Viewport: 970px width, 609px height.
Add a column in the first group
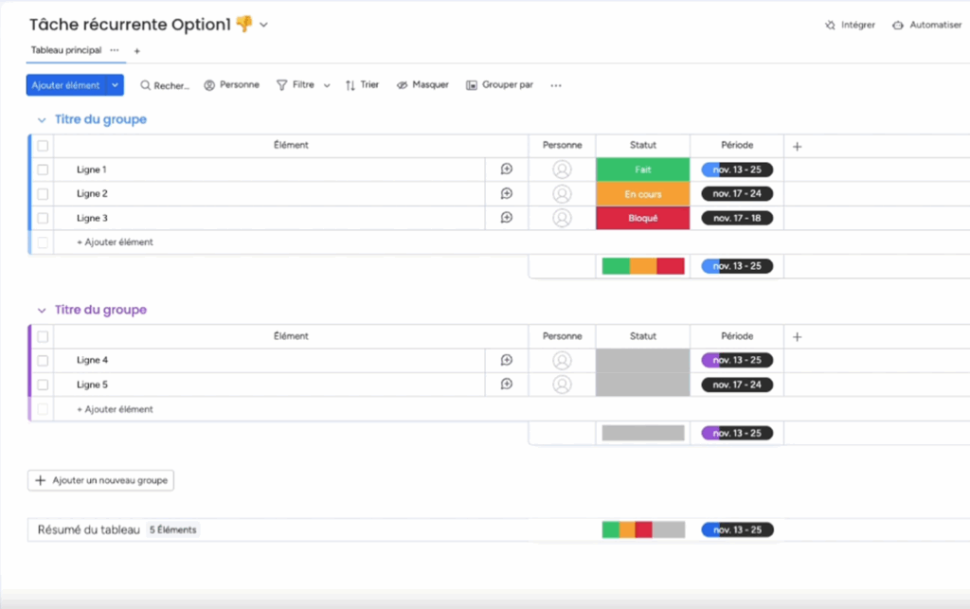(797, 147)
